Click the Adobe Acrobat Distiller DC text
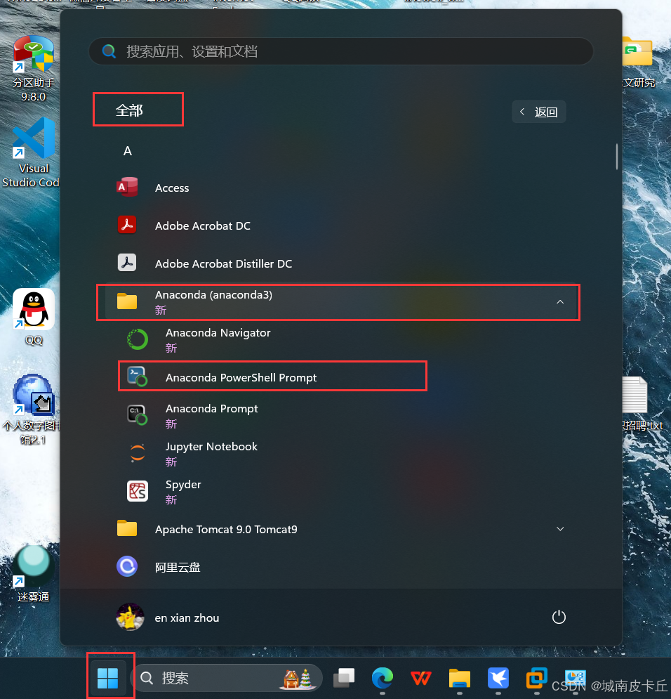Screen dimensions: 671x699 tap(223, 264)
